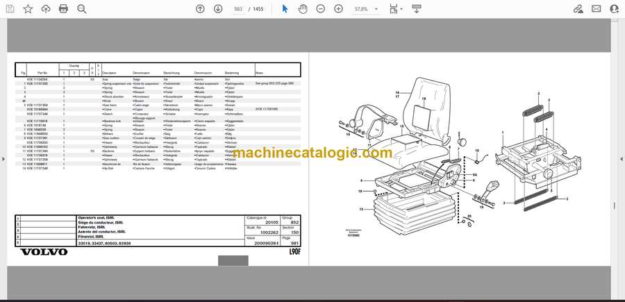625x302 pixels.
Task: Click the page number field showing 983
Action: pyautogui.click(x=238, y=9)
